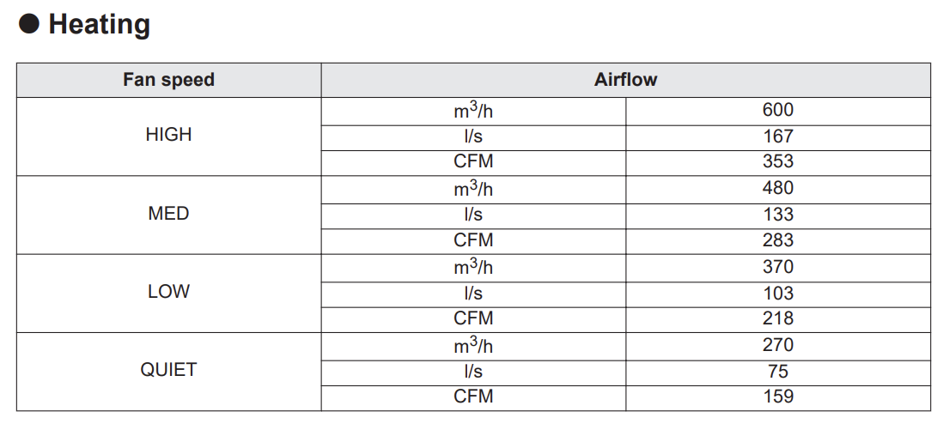Click the 218 airflow value
The width and height of the screenshot is (943, 436).
tap(777, 318)
